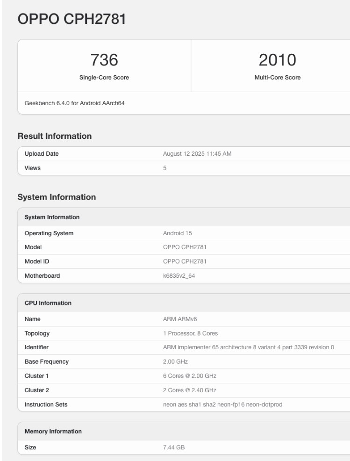The width and height of the screenshot is (350, 461).
Task: Click the Memory Information table header
Action: click(x=53, y=431)
